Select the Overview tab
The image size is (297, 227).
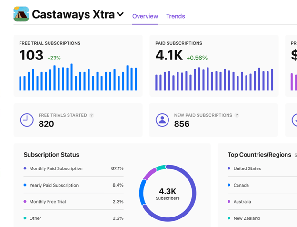click(x=145, y=16)
